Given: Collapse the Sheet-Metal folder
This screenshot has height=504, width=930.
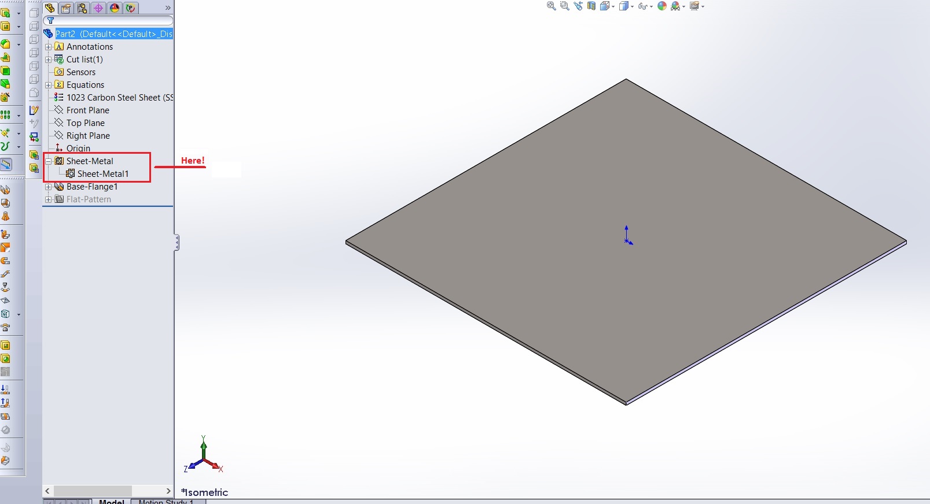Looking at the screenshot, I should [x=49, y=161].
